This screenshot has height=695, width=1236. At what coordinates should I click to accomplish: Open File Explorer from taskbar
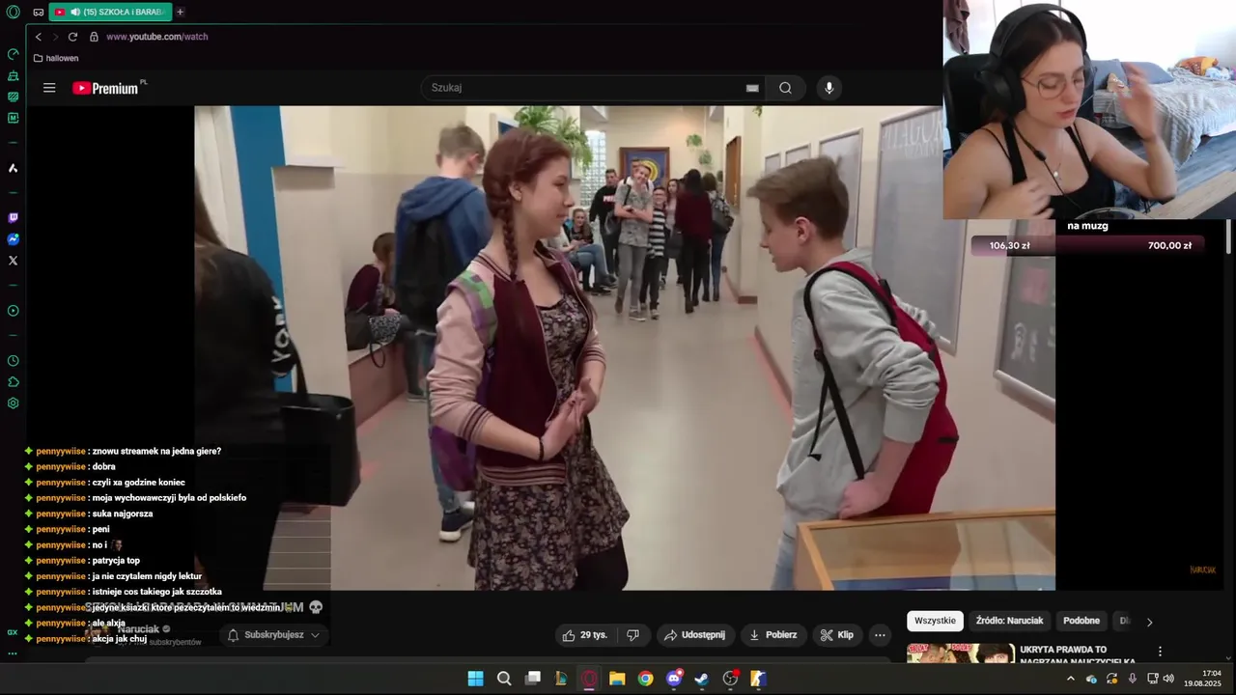point(617,679)
